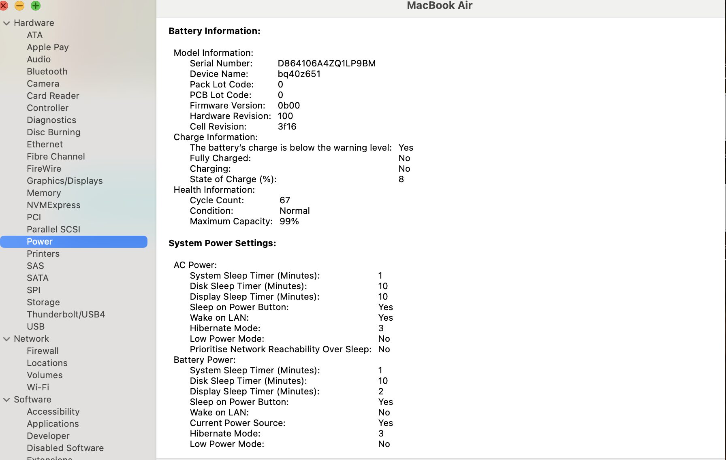Open the Graphics/Displays report

65,181
